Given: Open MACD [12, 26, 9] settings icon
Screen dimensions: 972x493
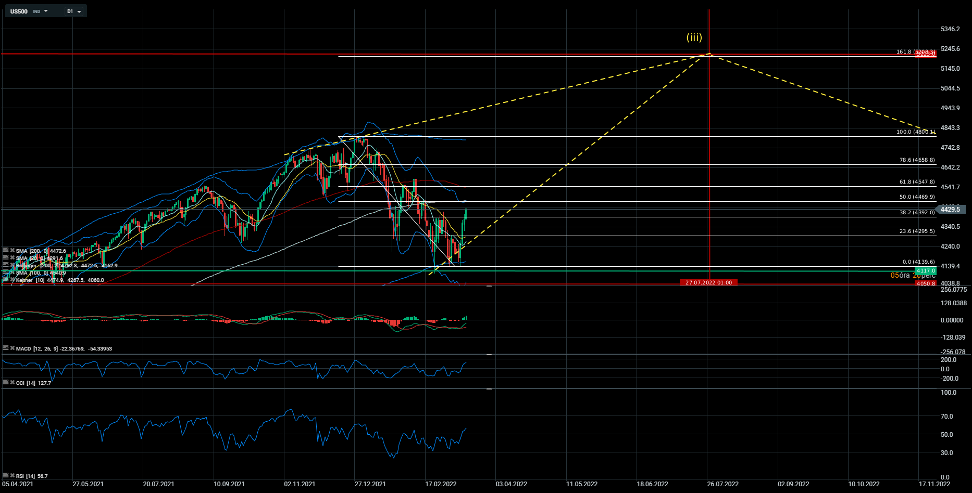Looking at the screenshot, I should (6, 348).
